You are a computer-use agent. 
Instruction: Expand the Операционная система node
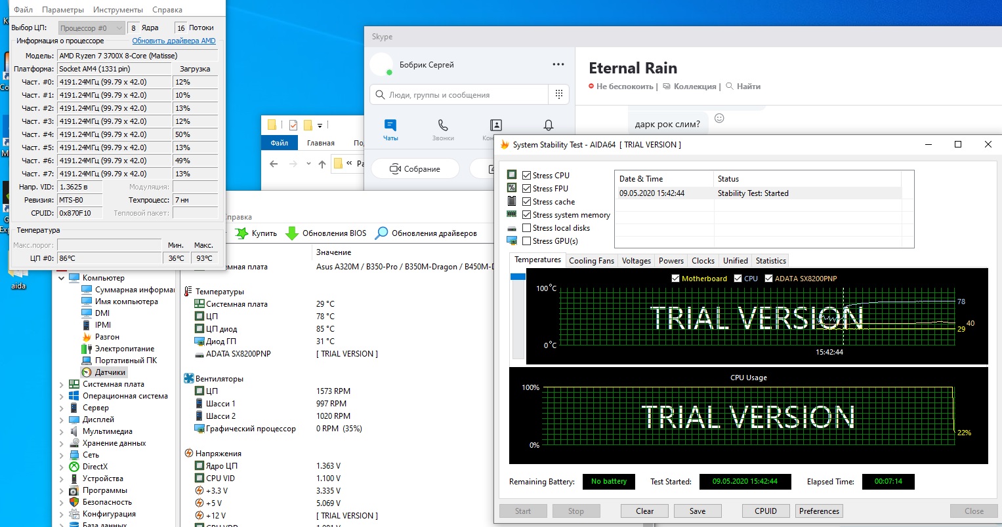point(62,396)
